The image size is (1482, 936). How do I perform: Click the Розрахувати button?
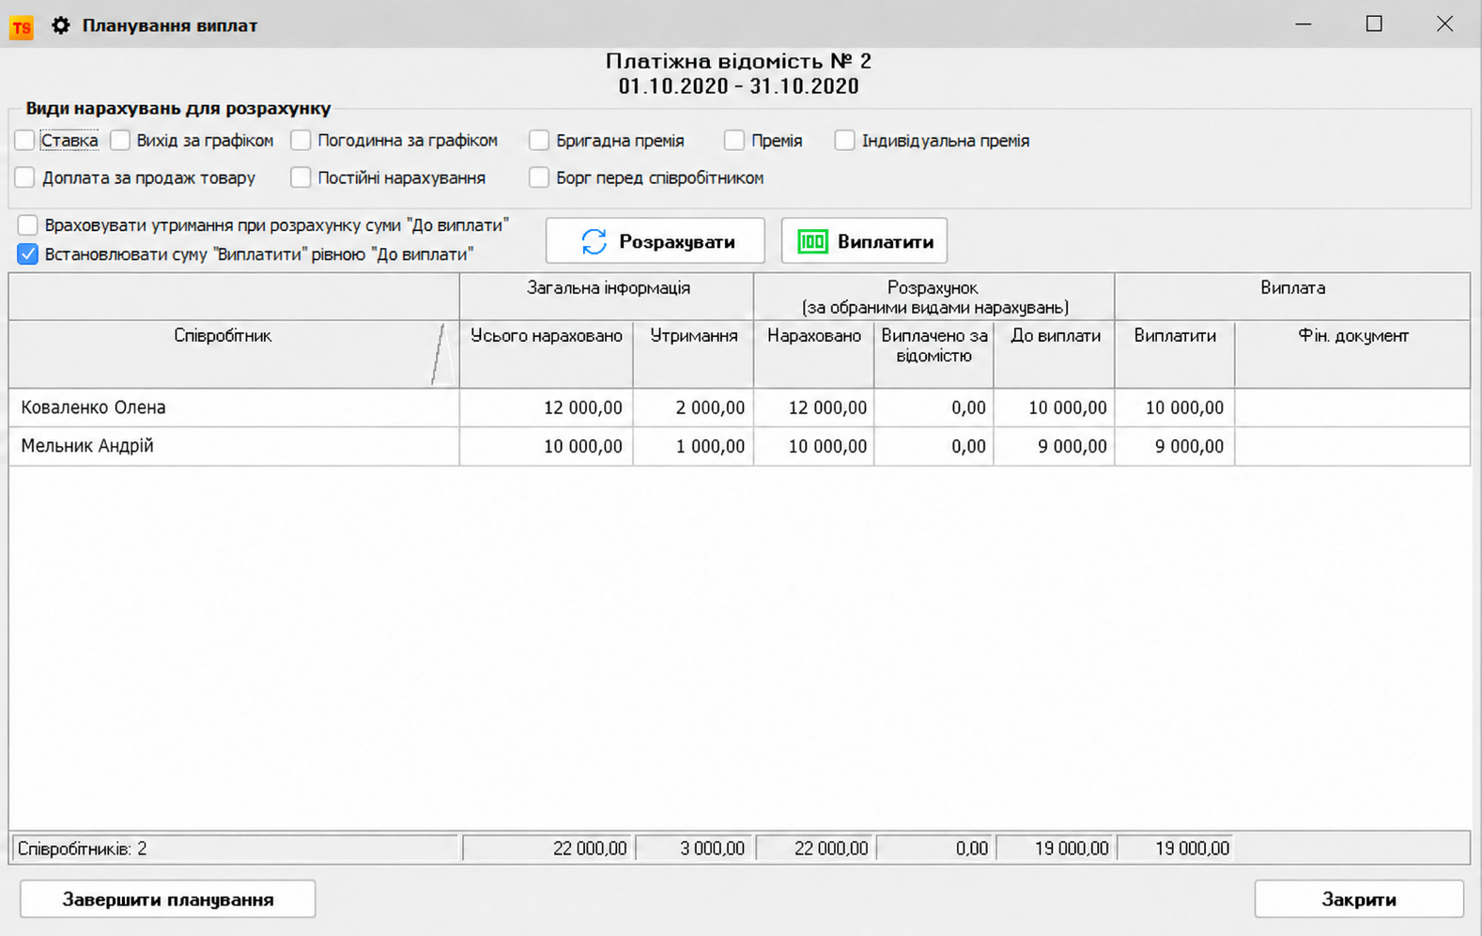point(656,241)
